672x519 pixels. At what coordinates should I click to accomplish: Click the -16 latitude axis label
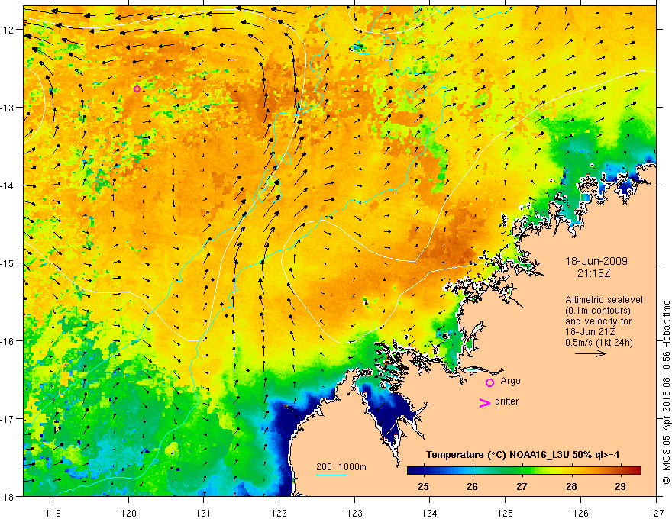[9, 341]
